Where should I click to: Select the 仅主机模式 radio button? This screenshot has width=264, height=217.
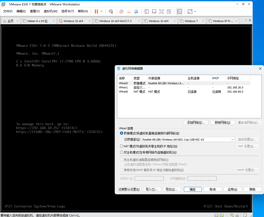tap(121, 152)
